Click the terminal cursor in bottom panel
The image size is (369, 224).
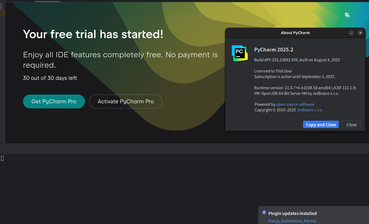point(2,158)
